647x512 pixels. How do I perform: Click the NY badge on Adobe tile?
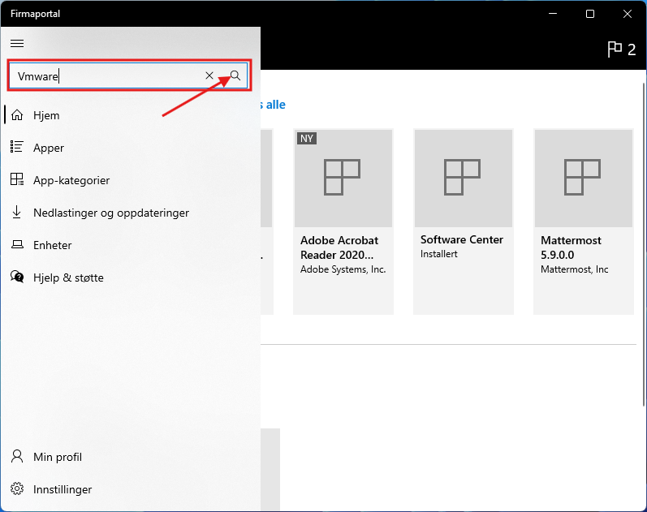tap(307, 138)
